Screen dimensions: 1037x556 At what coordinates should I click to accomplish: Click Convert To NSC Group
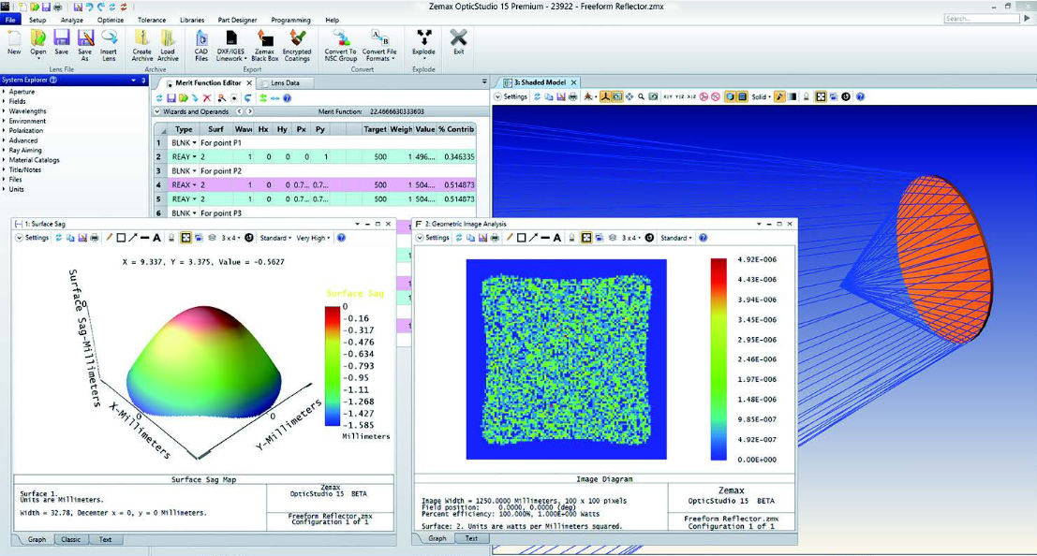(x=341, y=45)
